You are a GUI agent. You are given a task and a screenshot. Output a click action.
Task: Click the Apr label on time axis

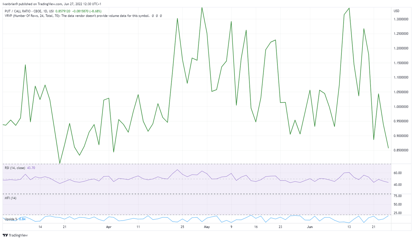109,227
